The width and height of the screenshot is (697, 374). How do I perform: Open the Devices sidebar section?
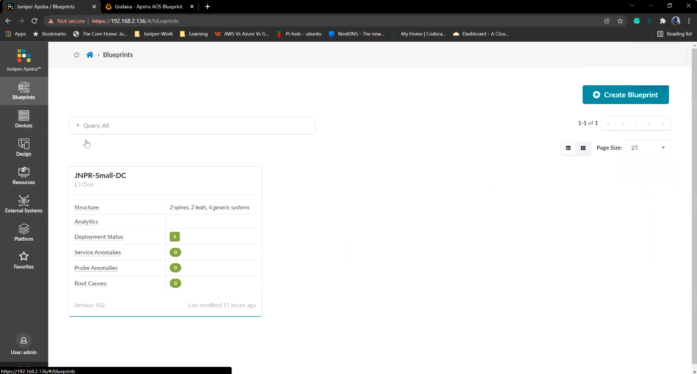pos(24,119)
